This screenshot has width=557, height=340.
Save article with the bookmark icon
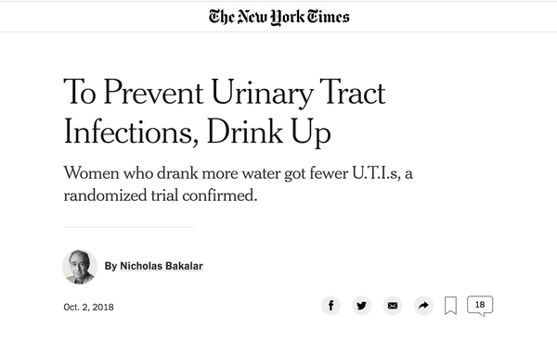[451, 306]
